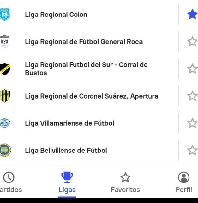This screenshot has width=198, height=203.
Task: Unfavorite Liga Regional Colon with the blue star
Action: tap(192, 15)
